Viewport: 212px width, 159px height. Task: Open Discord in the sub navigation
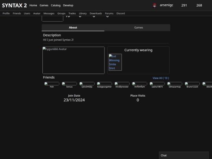click(121, 13)
